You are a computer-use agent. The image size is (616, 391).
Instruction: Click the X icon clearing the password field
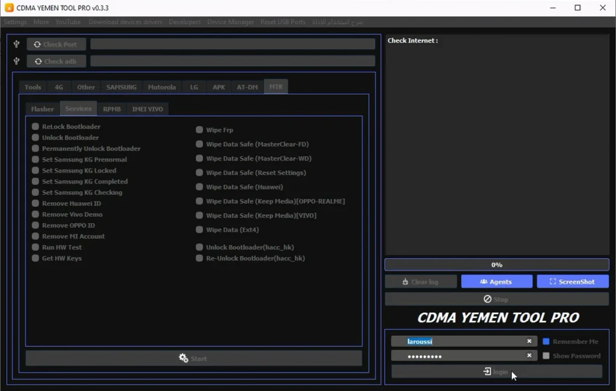[529, 356]
